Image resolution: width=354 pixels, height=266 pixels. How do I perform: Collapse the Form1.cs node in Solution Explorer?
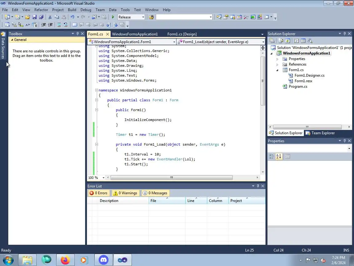pos(277,70)
